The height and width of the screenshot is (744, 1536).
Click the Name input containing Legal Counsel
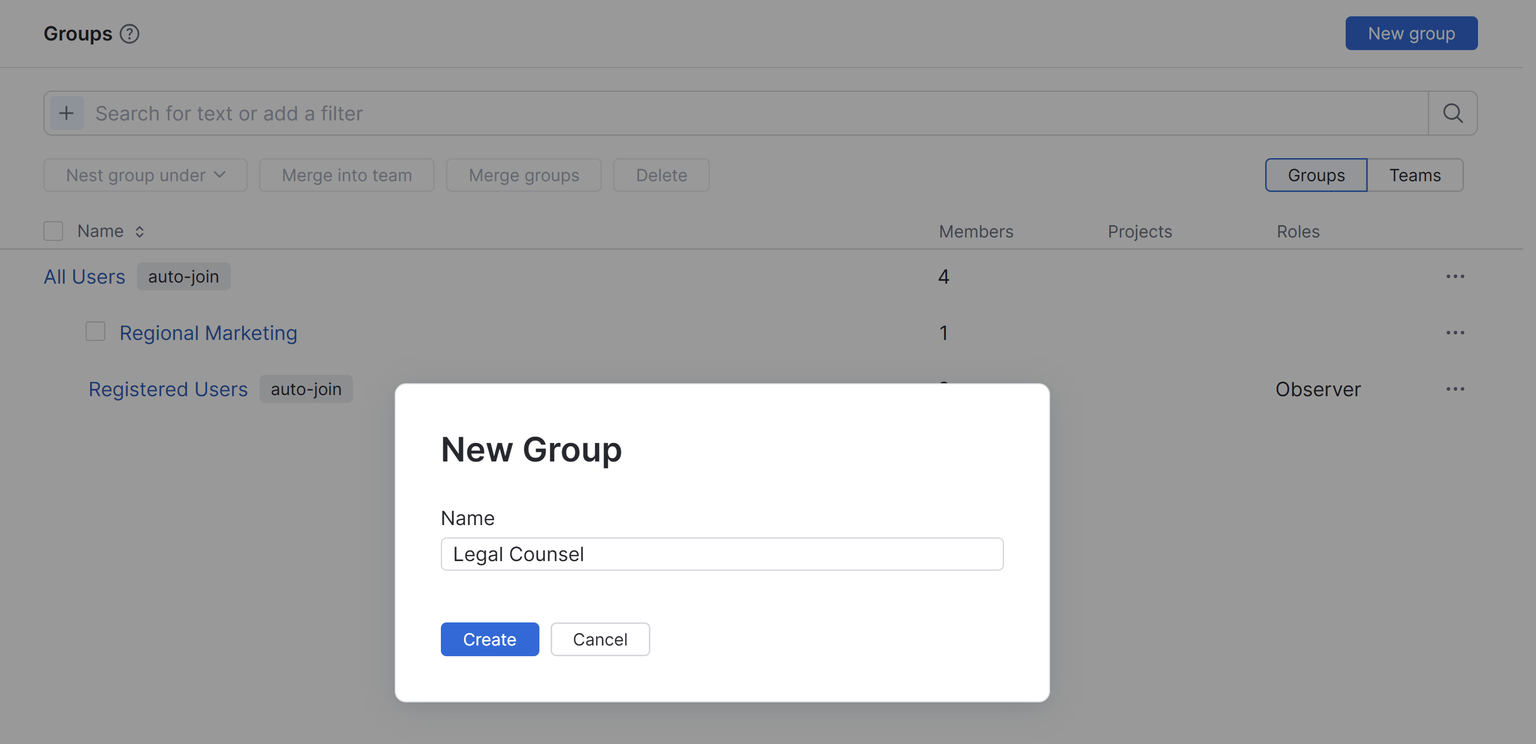(x=721, y=554)
